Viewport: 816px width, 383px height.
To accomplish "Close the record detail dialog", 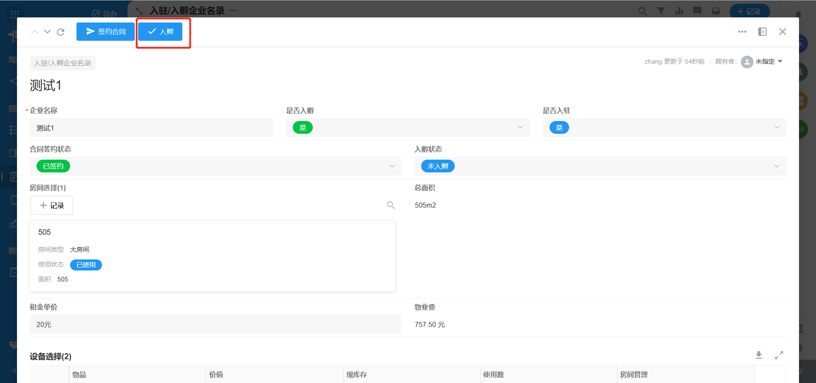I will (x=782, y=32).
